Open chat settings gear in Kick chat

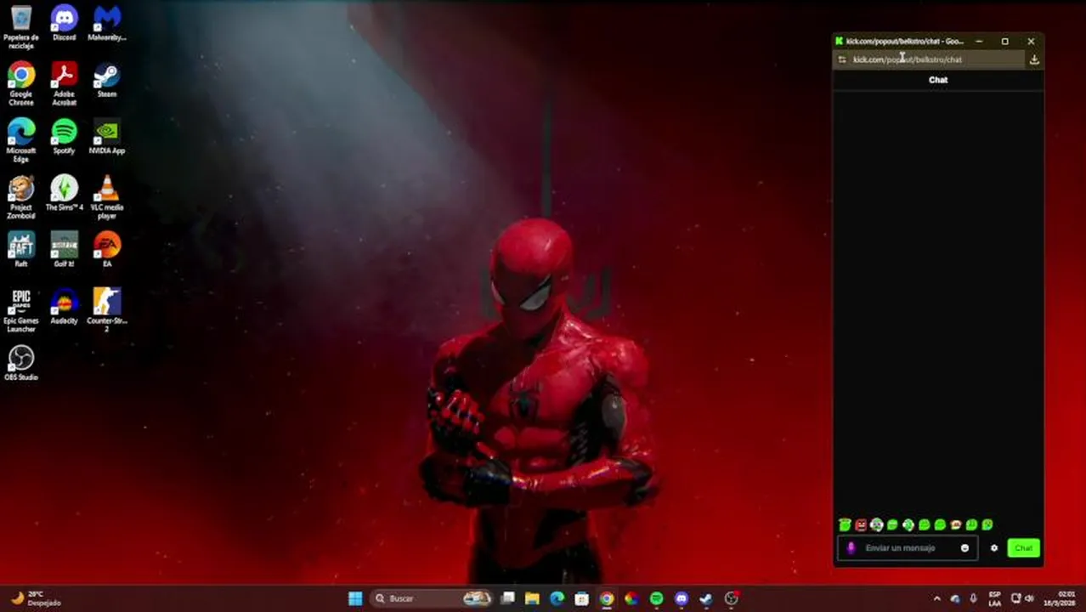click(994, 548)
